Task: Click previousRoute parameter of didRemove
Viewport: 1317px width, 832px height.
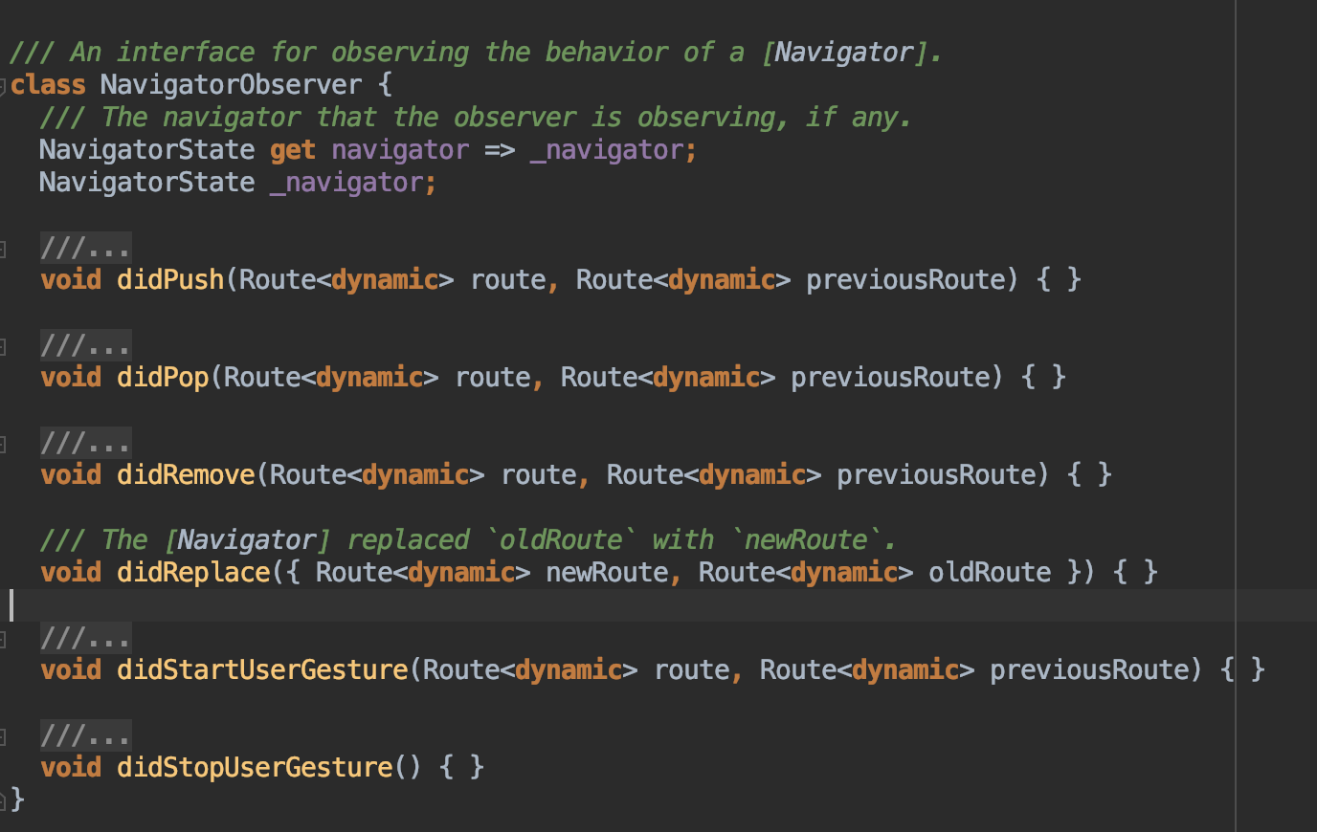Action: (x=936, y=475)
